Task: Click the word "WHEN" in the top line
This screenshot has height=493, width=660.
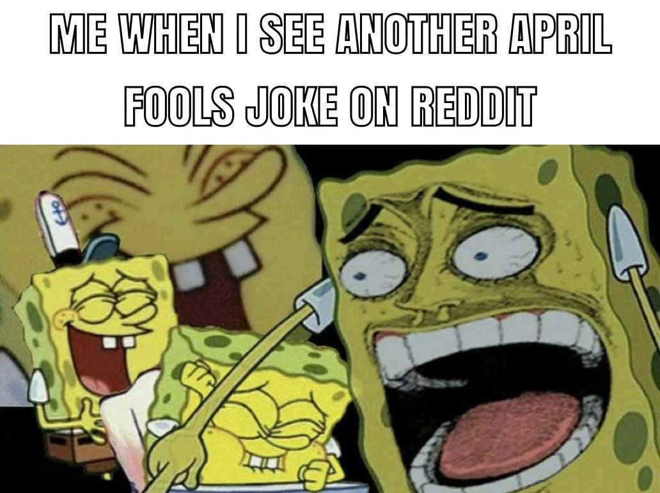Action: tap(171, 34)
